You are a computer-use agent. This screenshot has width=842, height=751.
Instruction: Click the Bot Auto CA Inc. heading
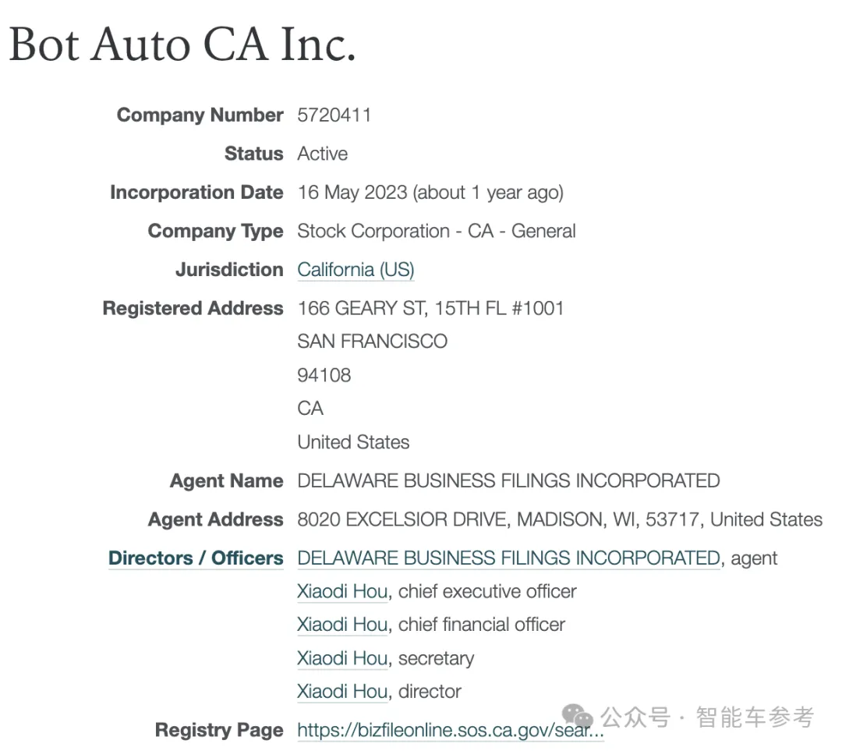click(x=182, y=44)
